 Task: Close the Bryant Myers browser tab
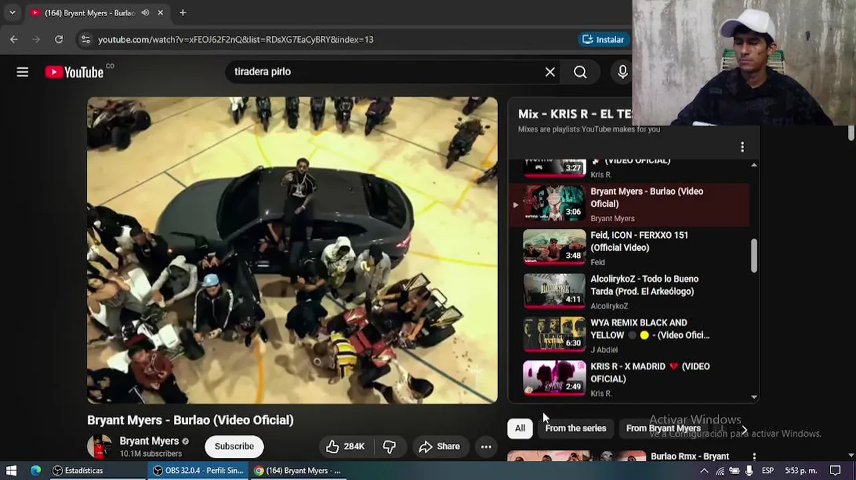tap(161, 13)
